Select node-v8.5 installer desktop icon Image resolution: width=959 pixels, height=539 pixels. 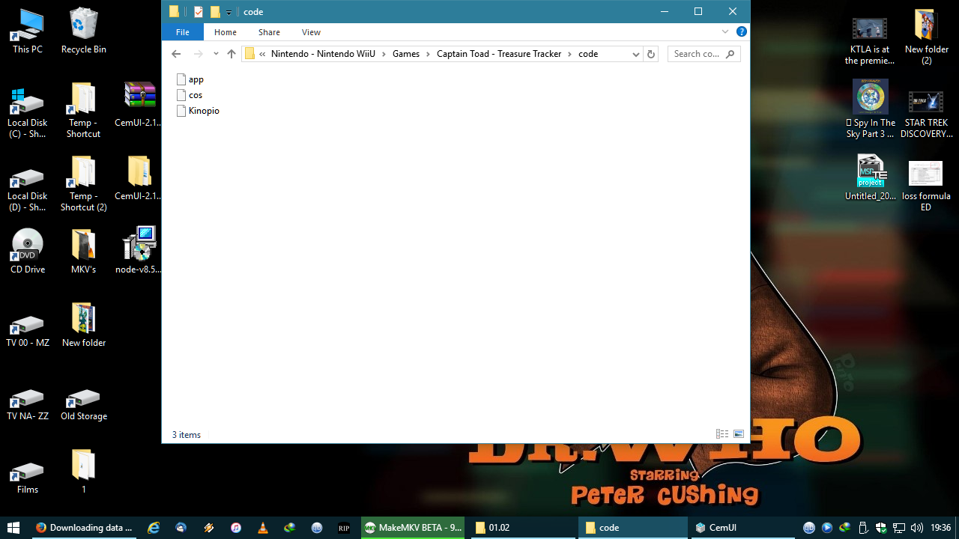pyautogui.click(x=139, y=251)
